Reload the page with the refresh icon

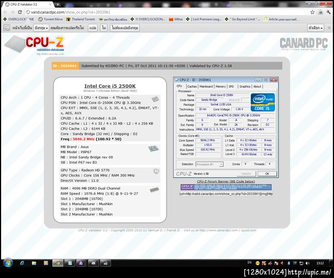click(x=20, y=12)
